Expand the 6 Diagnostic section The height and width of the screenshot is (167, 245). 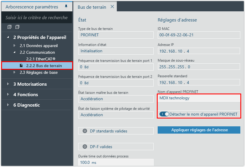[x=8, y=105]
